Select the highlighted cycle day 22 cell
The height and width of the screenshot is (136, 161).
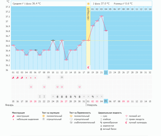(106, 73)
